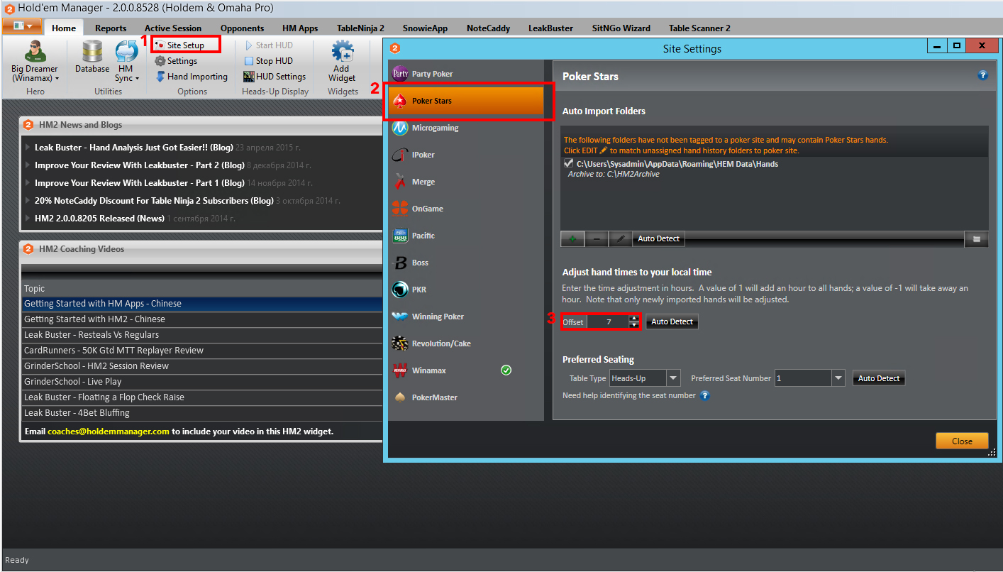This screenshot has height=572, width=1003.
Task: Click Auto Detect for preferred seat
Action: click(879, 378)
